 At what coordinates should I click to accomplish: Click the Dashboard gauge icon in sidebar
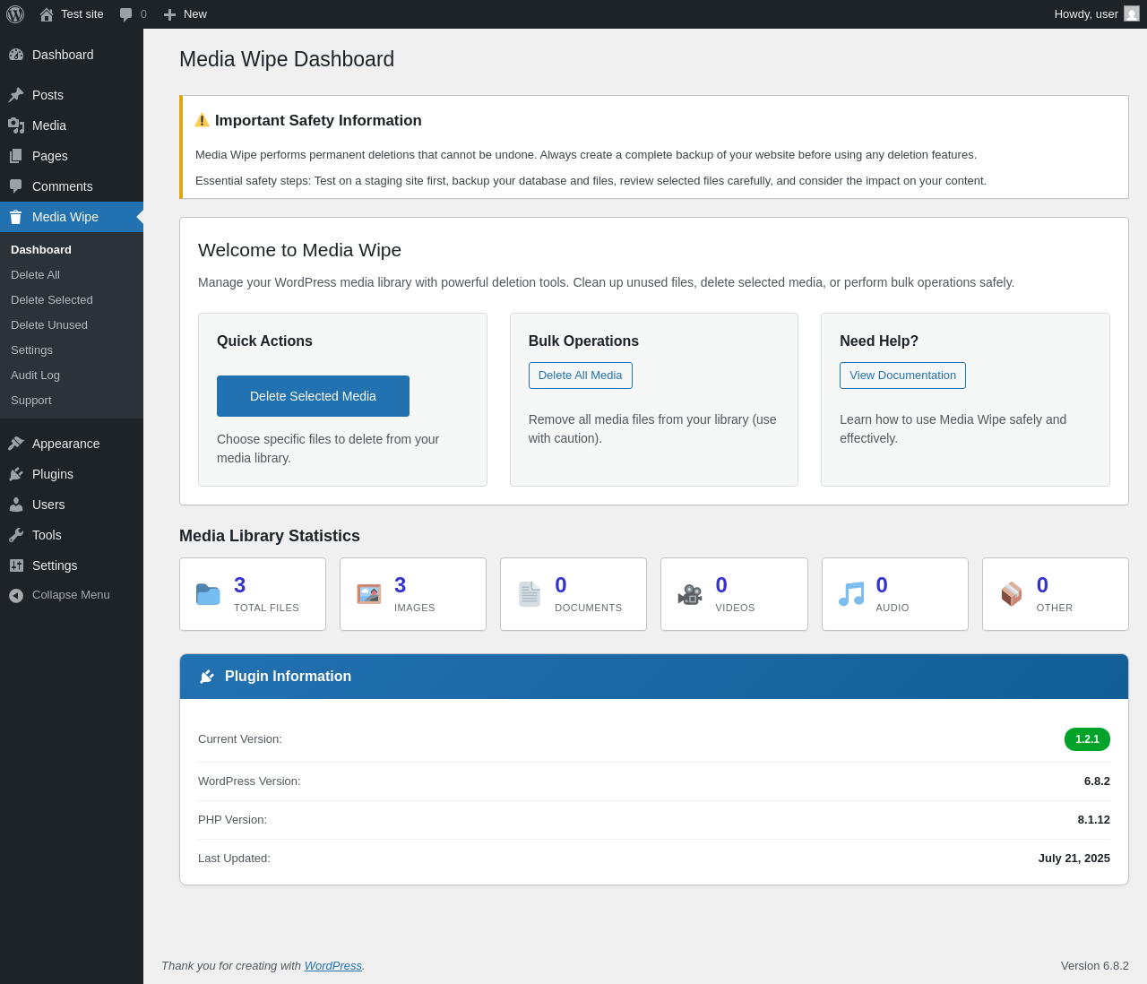pyautogui.click(x=16, y=55)
